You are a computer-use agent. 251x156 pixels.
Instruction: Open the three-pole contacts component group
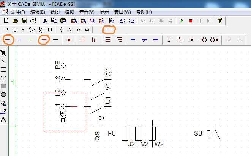point(32,30)
